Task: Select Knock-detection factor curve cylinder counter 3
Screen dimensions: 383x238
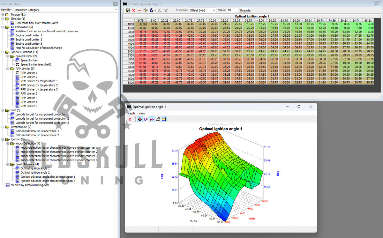Action: click(x=59, y=156)
